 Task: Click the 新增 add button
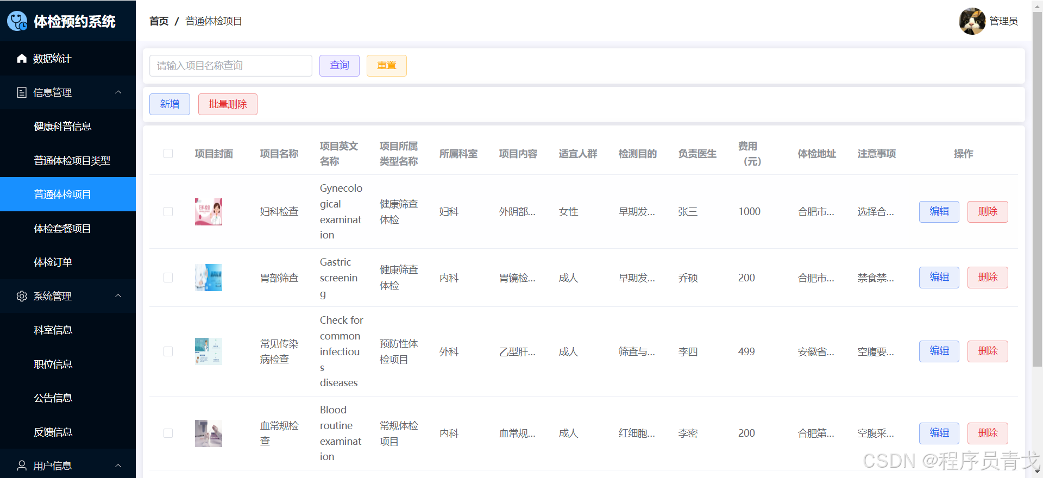[170, 104]
